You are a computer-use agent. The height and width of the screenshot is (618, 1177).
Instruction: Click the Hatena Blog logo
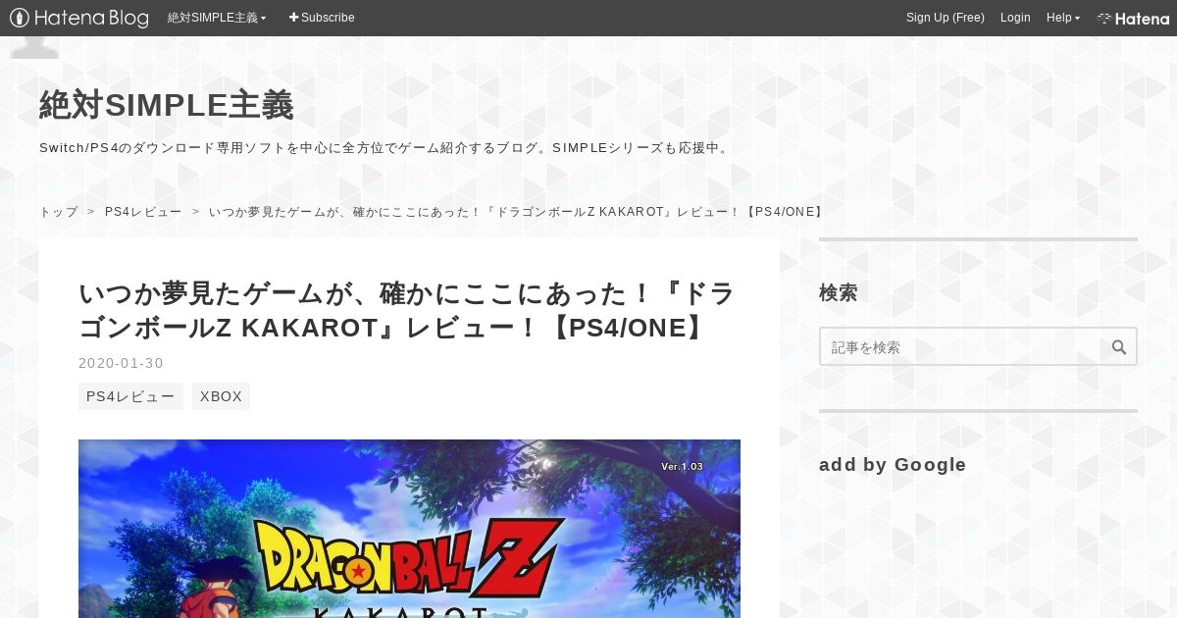pos(79,18)
